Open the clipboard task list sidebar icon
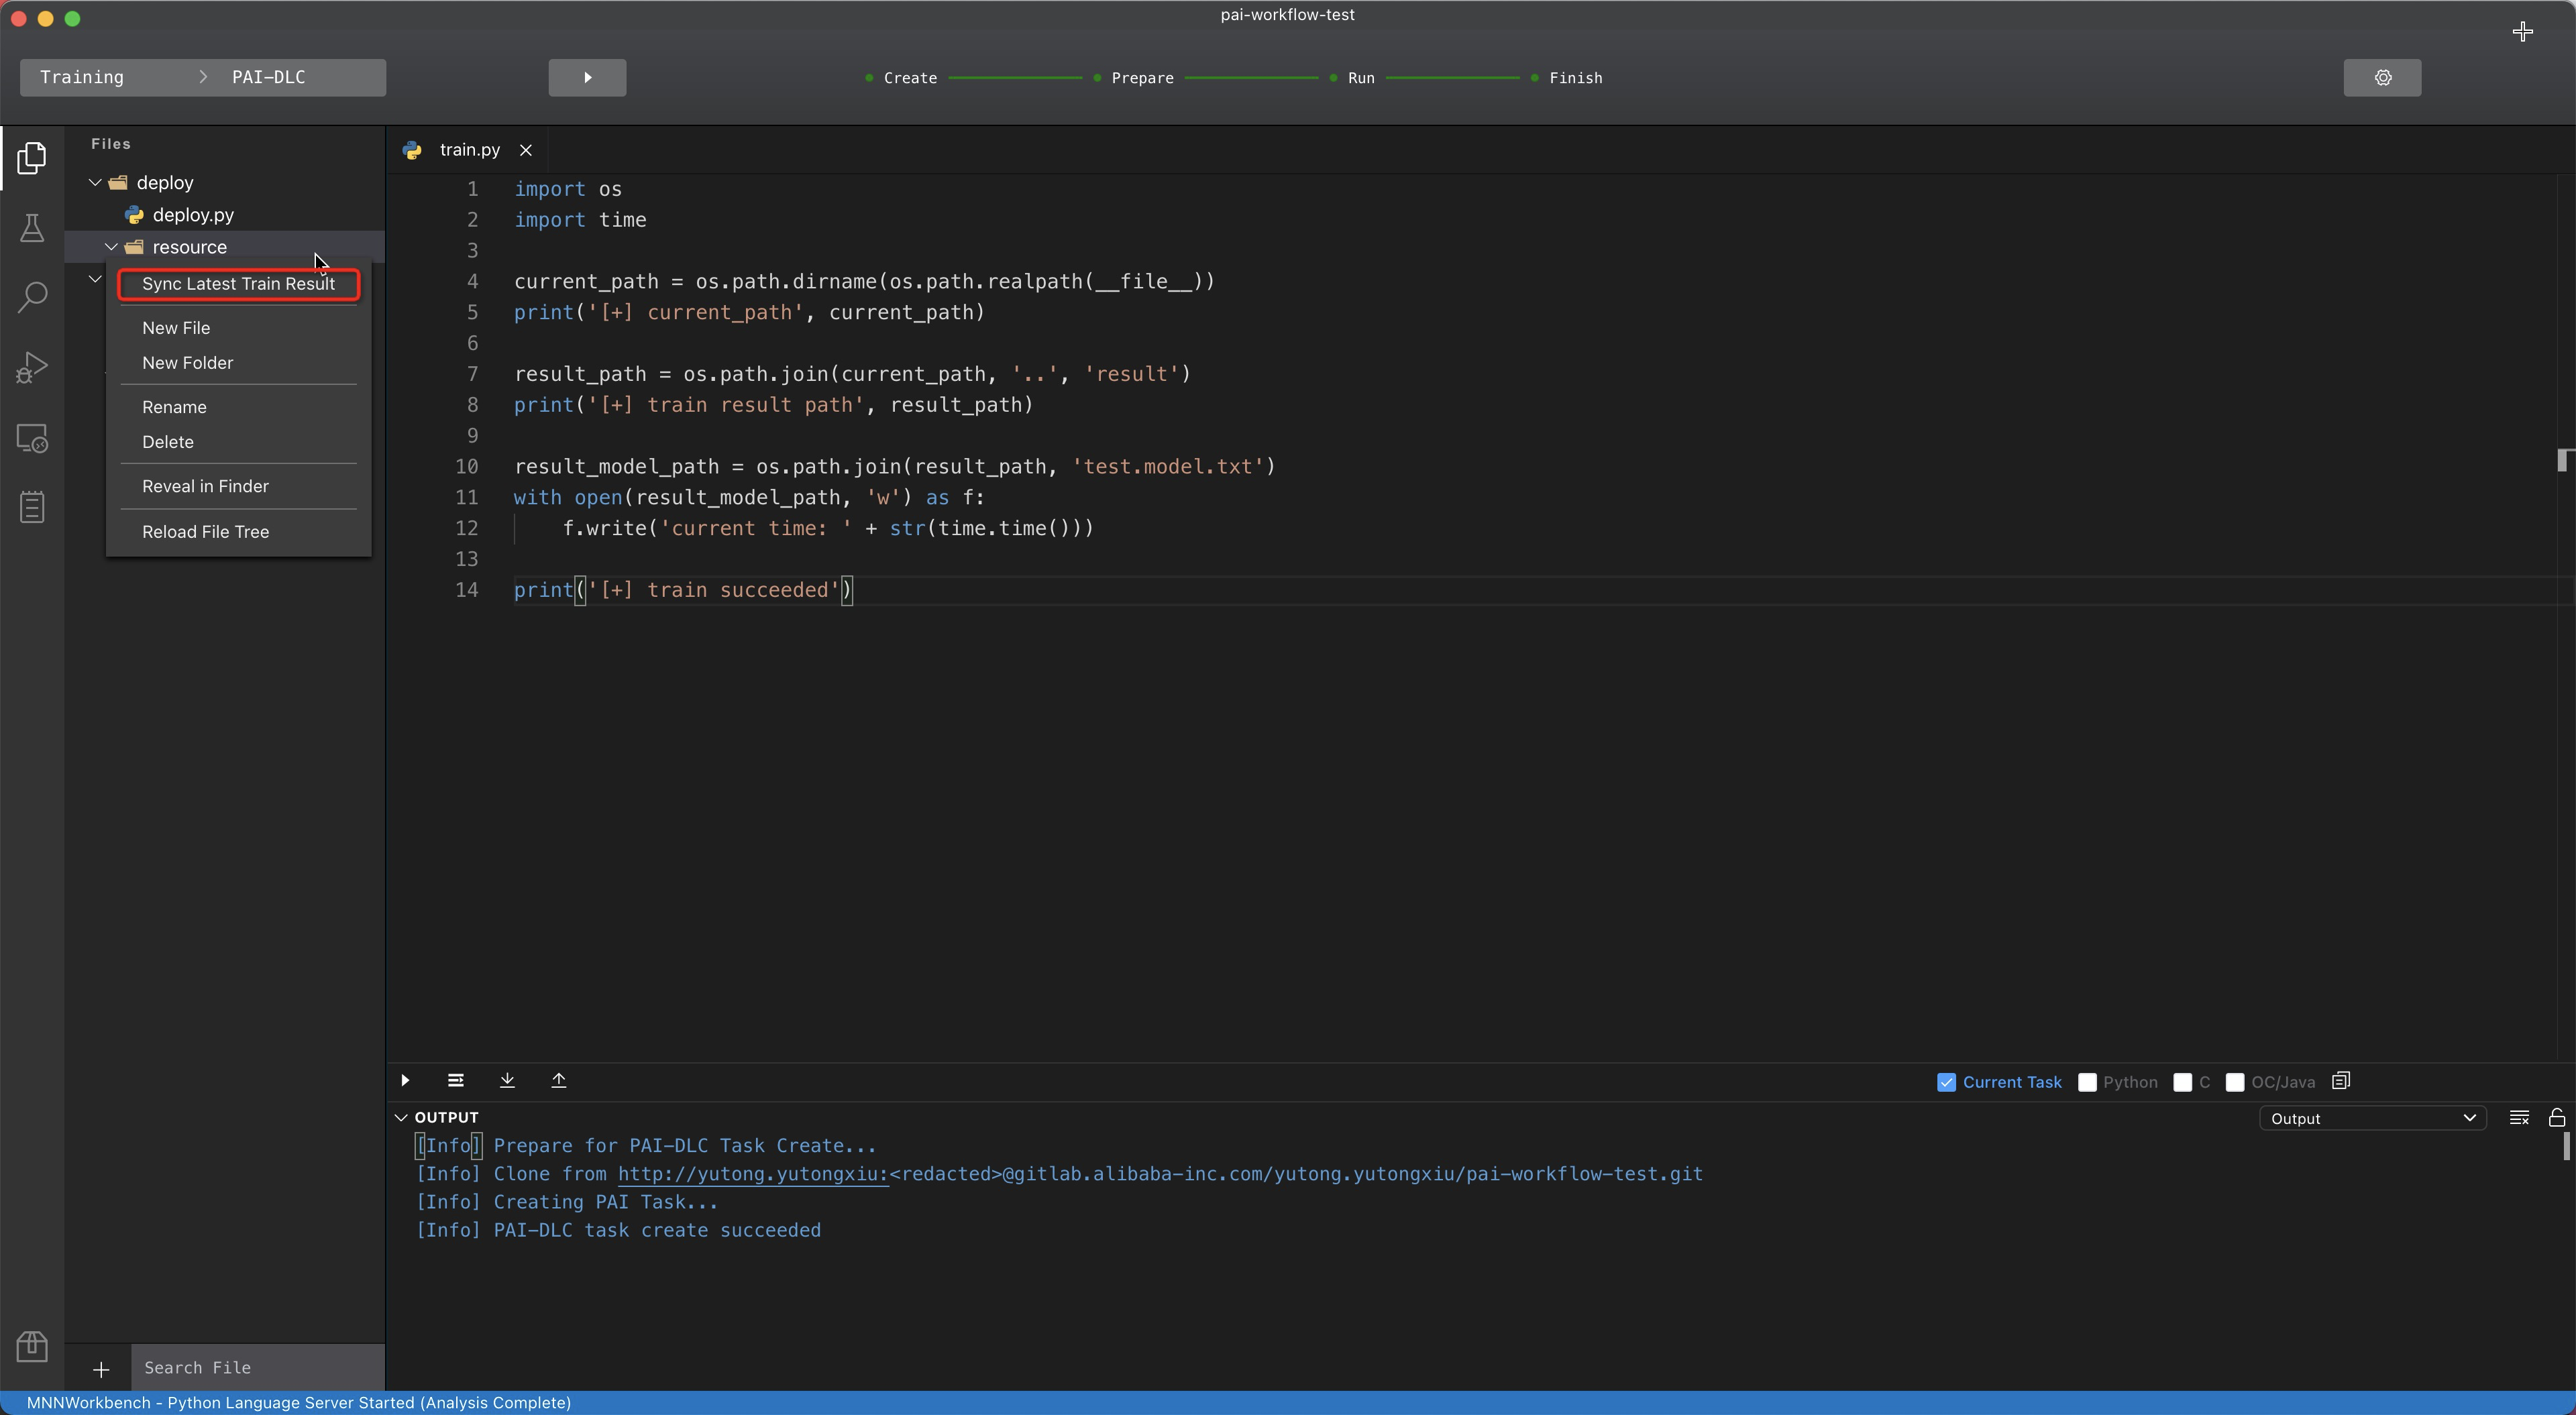The width and height of the screenshot is (2576, 1415). [x=32, y=506]
